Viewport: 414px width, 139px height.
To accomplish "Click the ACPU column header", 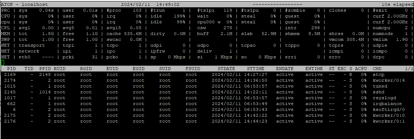I will (361, 69).
